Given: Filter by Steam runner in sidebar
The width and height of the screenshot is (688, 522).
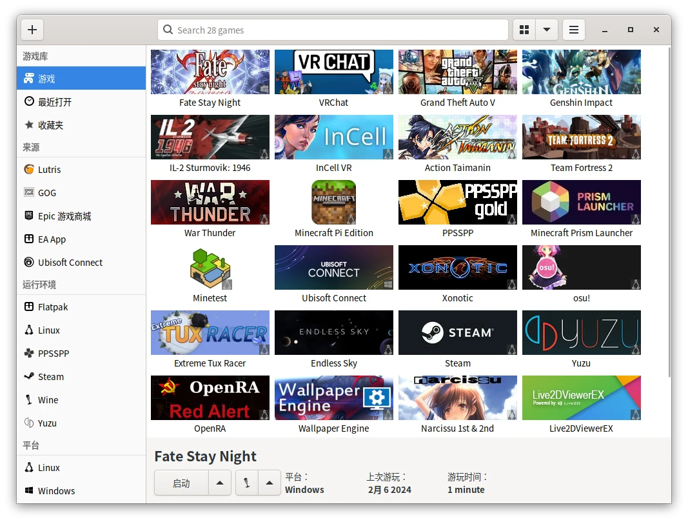Looking at the screenshot, I should [51, 377].
